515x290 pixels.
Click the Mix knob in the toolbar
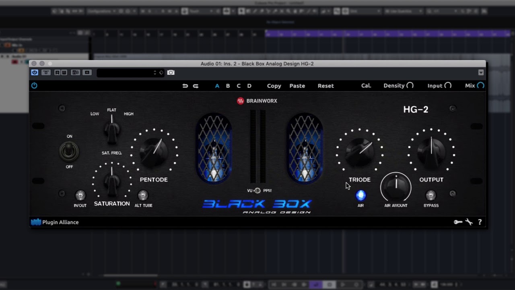click(480, 85)
